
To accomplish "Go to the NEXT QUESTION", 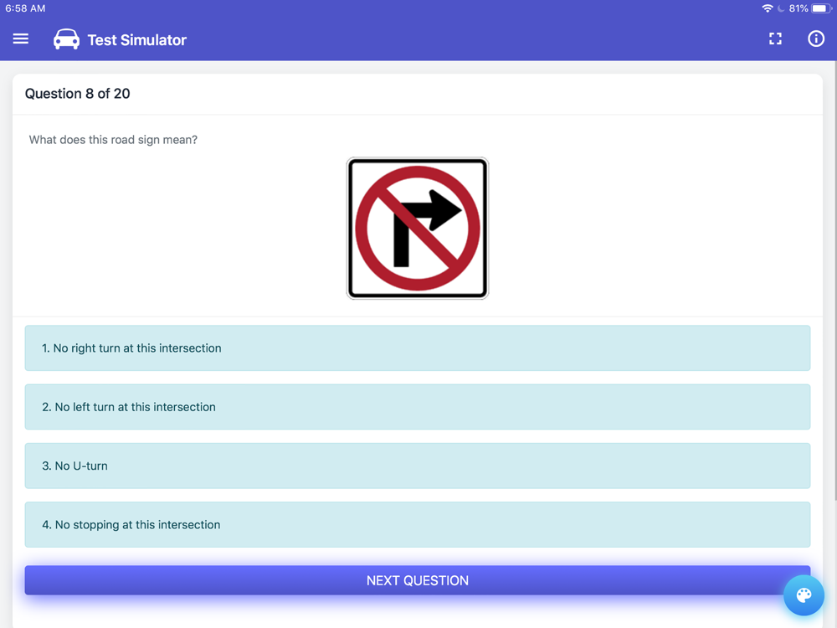I will [418, 580].
